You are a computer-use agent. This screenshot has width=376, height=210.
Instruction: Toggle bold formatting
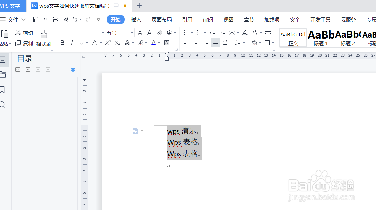[x=62, y=43]
